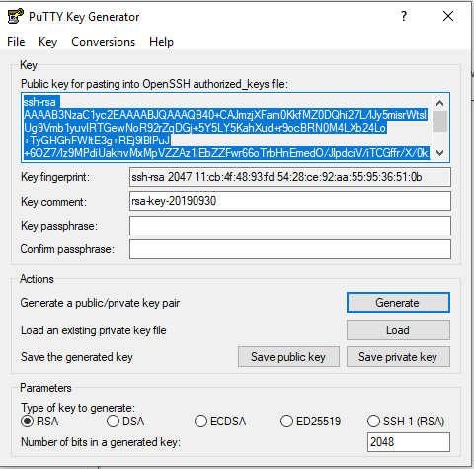474x469 pixels.
Task: Click the Save private key button
Action: click(x=398, y=357)
